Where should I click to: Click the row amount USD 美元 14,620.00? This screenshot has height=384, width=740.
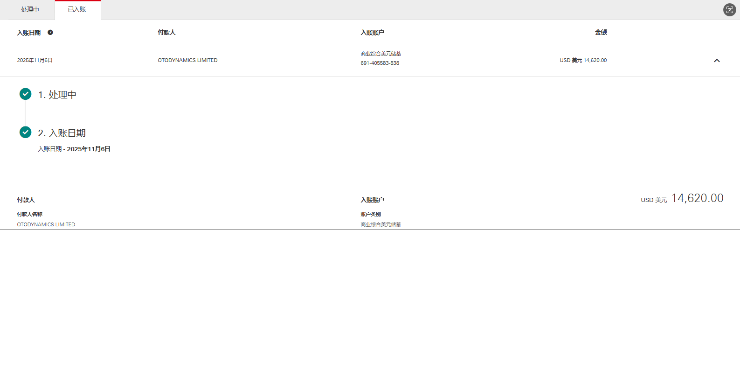pyautogui.click(x=583, y=61)
